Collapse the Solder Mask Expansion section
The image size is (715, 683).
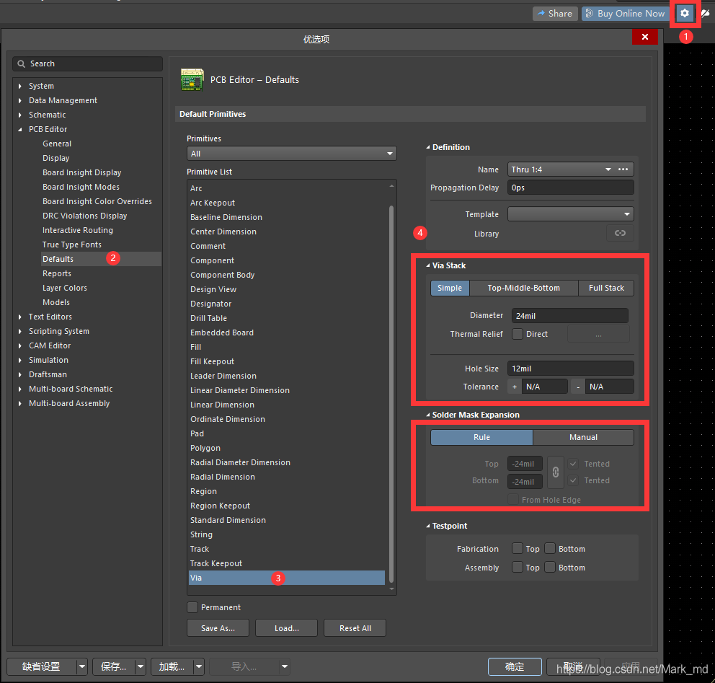(x=427, y=415)
